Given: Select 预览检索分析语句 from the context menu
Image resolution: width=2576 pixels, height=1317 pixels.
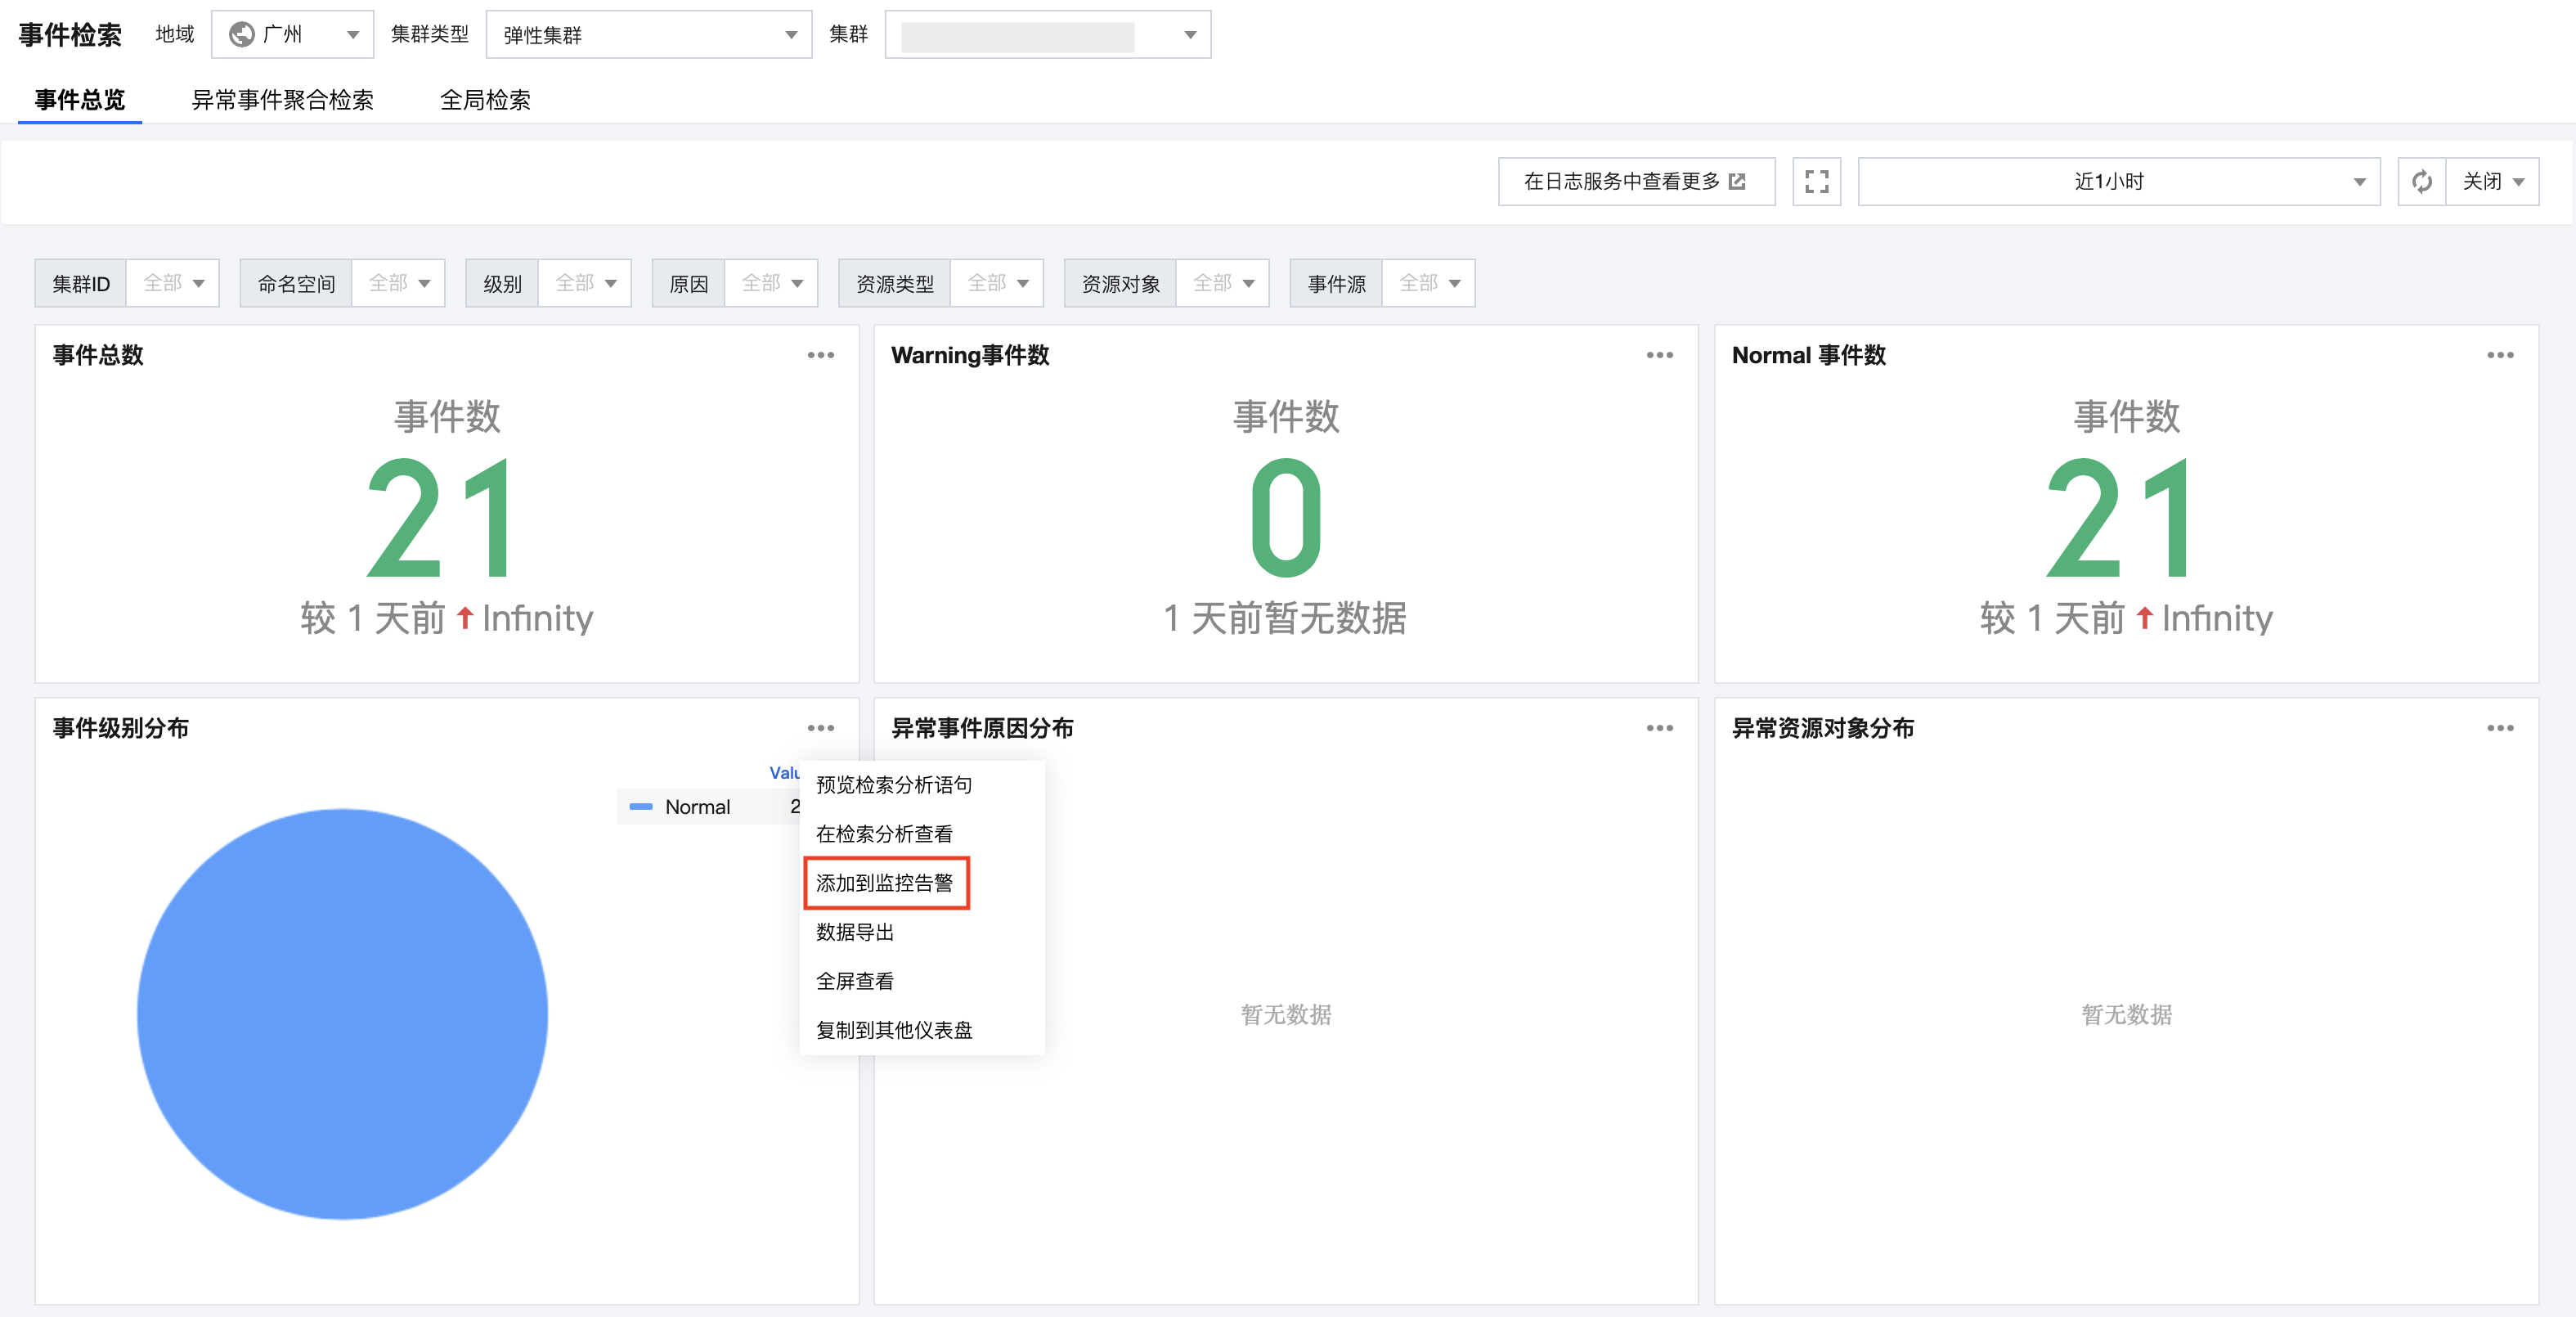Looking at the screenshot, I should coord(922,785).
